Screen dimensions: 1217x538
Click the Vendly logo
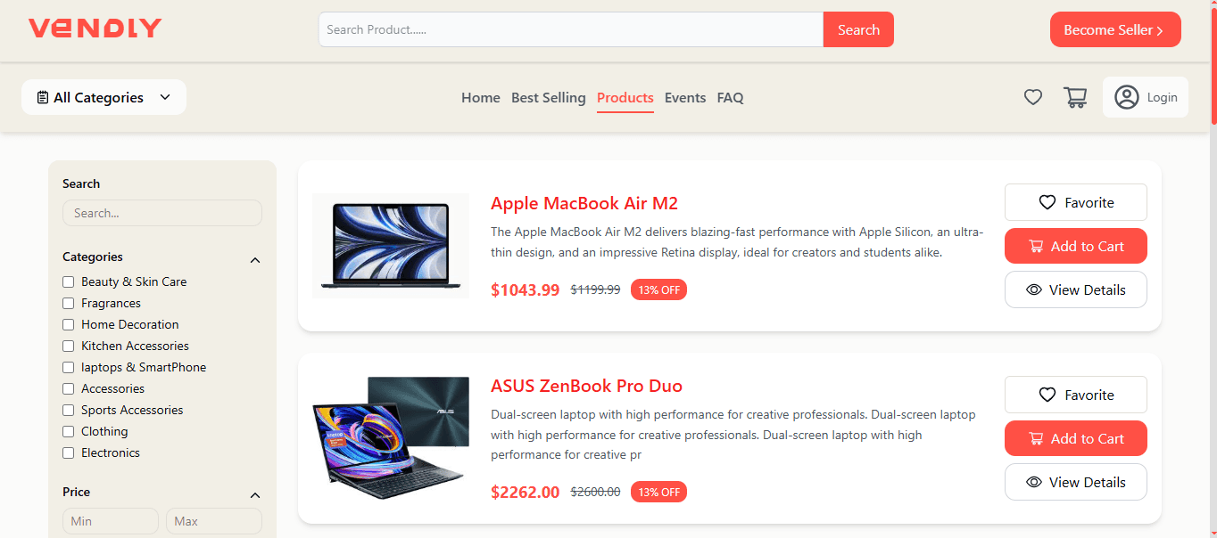(95, 28)
